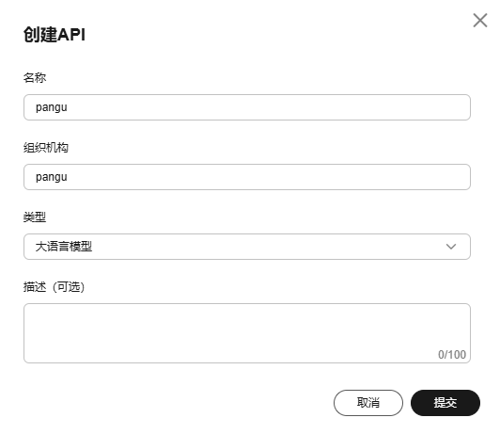The image size is (500, 434).
Task: Focus the 名称 input field
Action: click(x=247, y=107)
